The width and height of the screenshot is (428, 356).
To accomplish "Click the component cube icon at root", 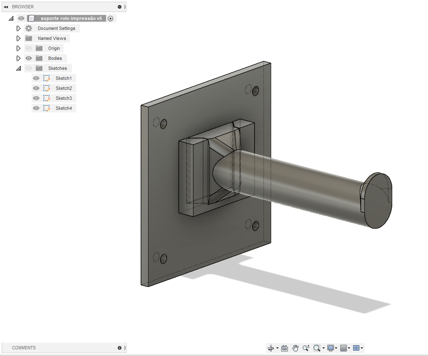I will [x=31, y=18].
